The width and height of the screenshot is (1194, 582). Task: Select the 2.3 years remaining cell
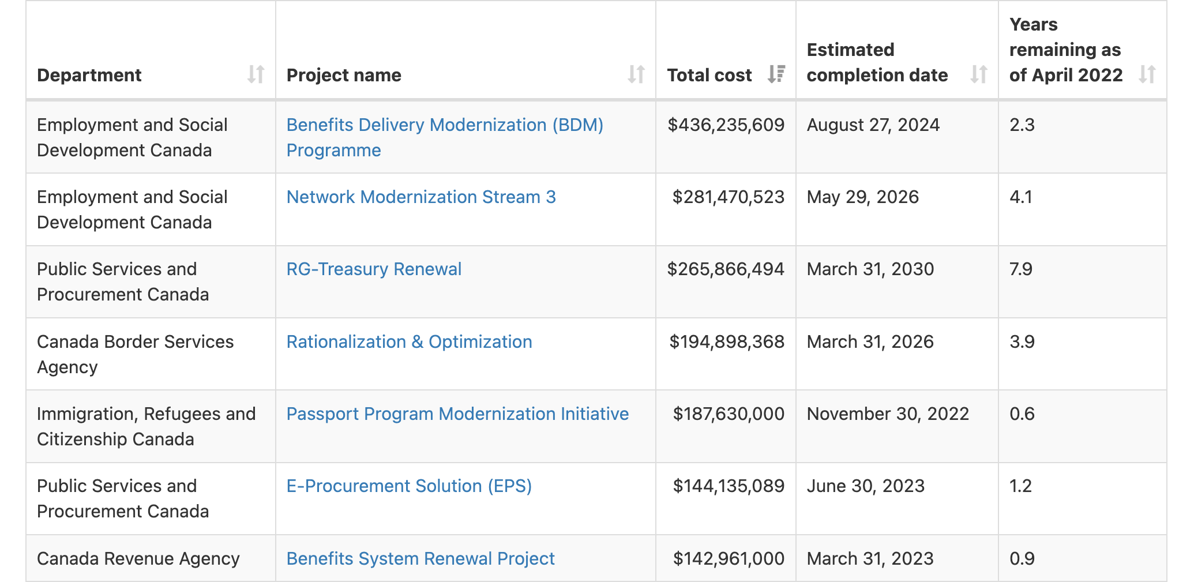coord(1083,137)
